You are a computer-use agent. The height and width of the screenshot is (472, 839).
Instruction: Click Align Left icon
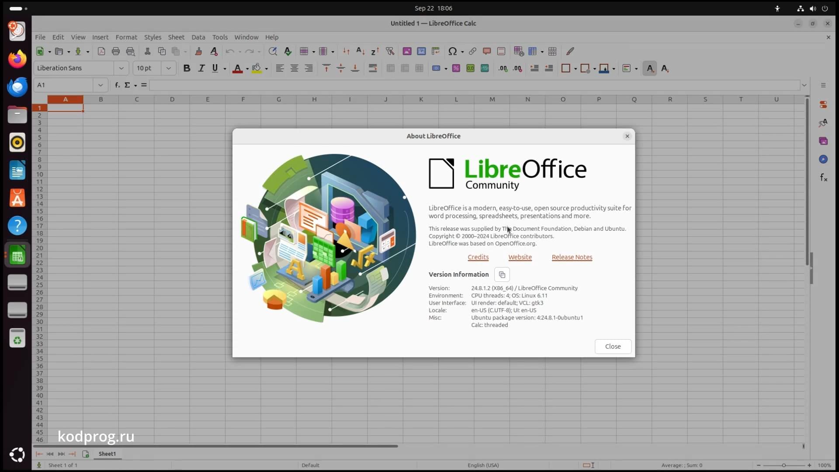[x=280, y=68]
